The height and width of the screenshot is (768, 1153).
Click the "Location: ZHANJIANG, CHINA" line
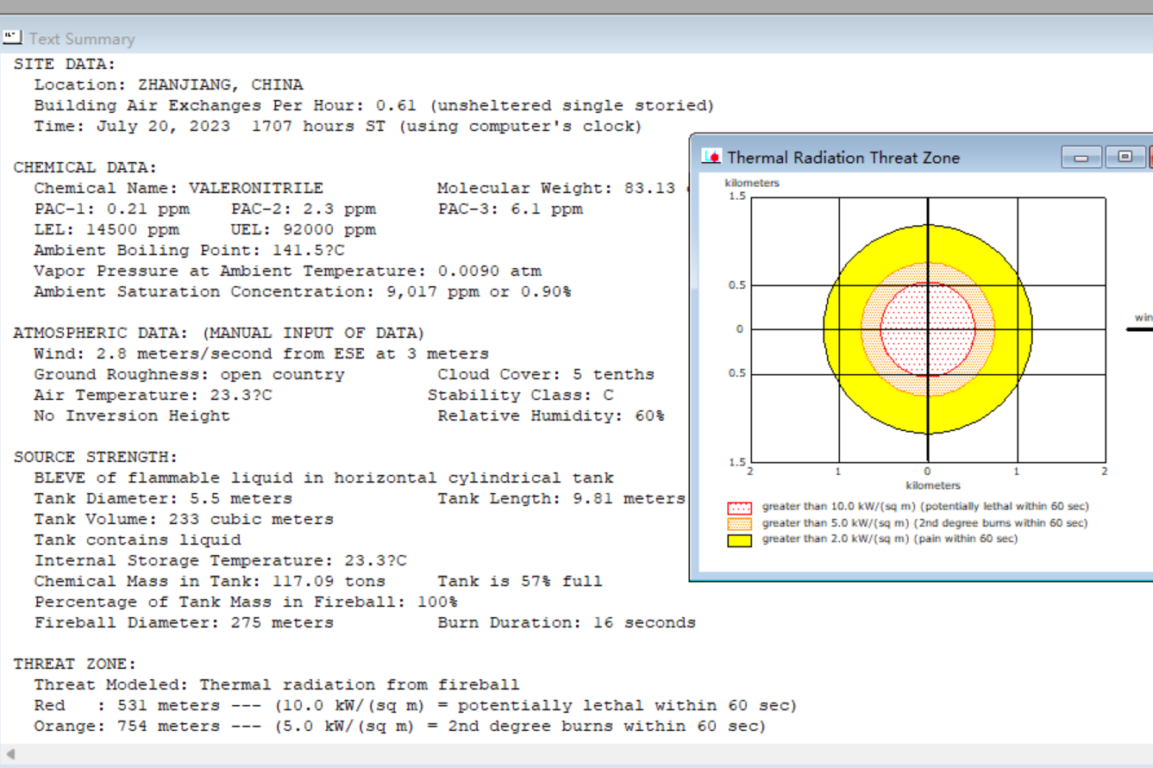pos(169,84)
